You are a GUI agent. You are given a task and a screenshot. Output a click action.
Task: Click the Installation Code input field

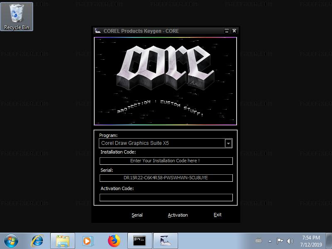(x=166, y=161)
